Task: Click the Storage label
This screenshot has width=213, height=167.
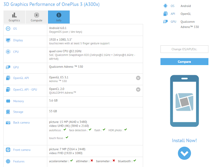Action: pos(18,112)
